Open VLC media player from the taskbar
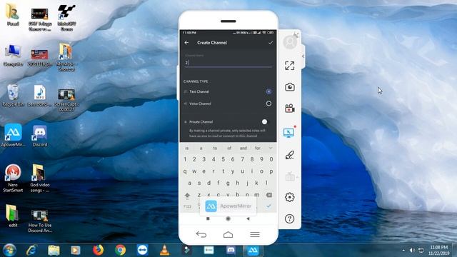This screenshot has width=457, height=257. click(x=165, y=250)
